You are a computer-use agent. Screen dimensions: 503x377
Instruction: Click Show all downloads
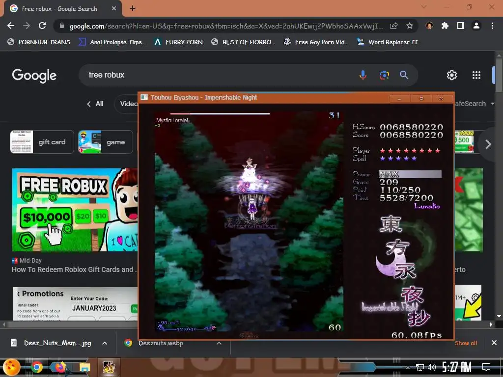coord(466,343)
